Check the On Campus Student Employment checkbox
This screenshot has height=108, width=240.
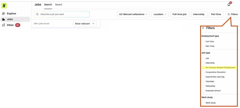click(203, 67)
